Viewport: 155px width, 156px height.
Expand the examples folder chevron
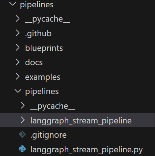pyautogui.click(x=18, y=77)
